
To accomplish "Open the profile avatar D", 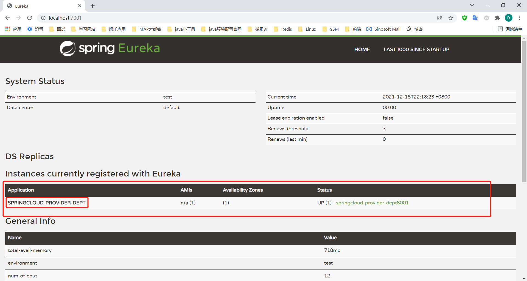I will click(x=509, y=18).
